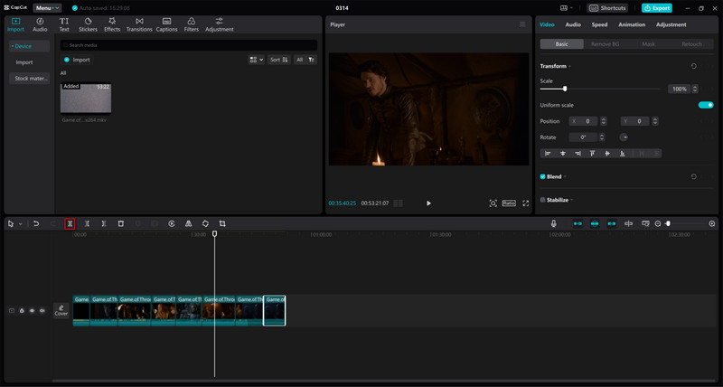Open the Adjustment properties tab
This screenshot has width=723, height=387.
671,24
